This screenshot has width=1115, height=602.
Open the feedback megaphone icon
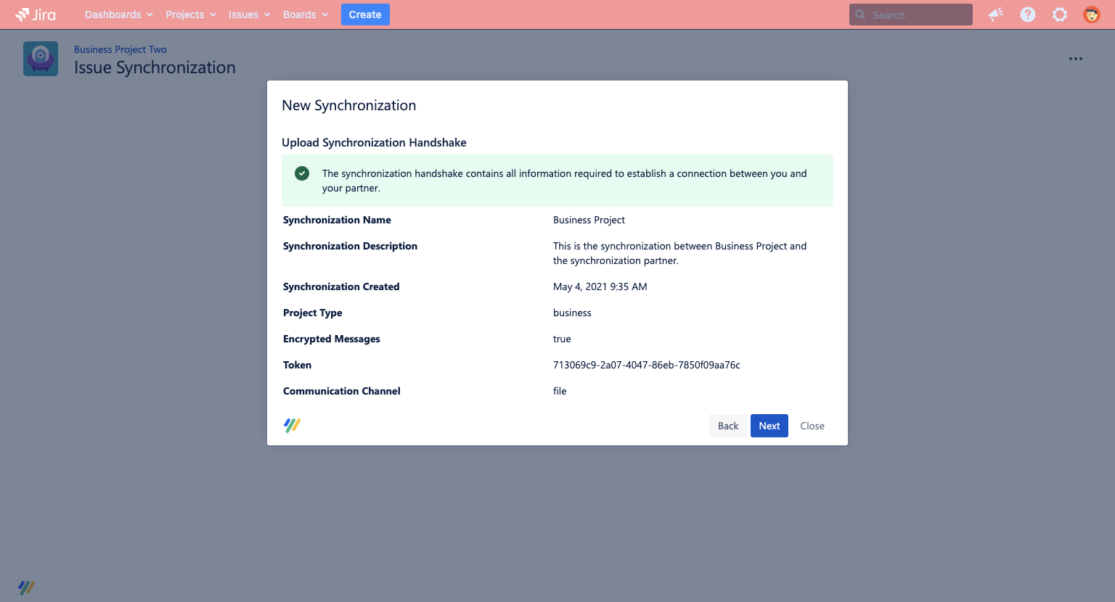pos(995,15)
